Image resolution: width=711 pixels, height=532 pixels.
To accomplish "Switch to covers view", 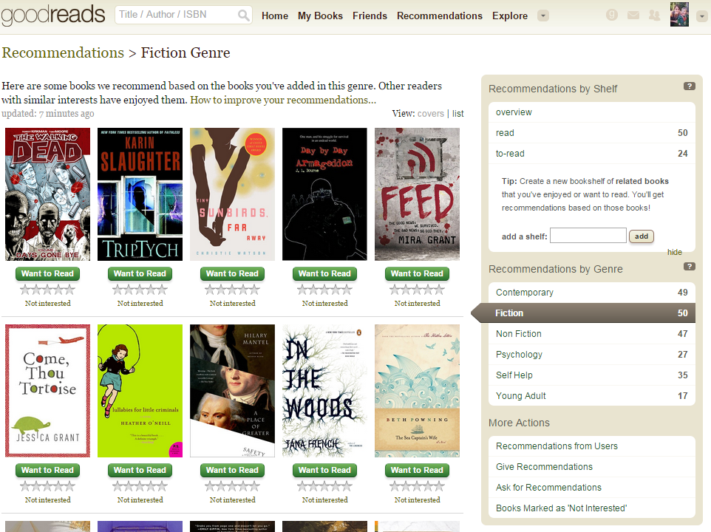I will pyautogui.click(x=431, y=114).
